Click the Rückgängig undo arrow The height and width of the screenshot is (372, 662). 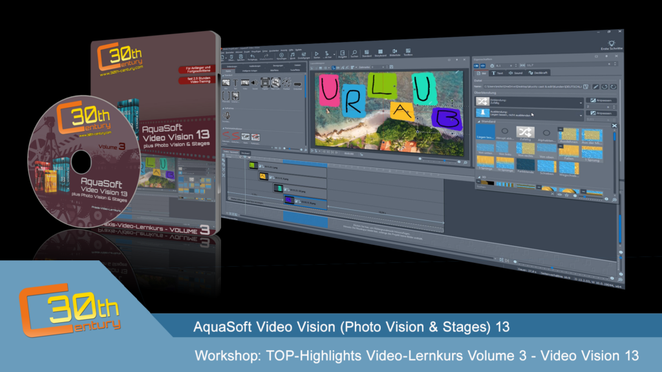coord(253,56)
